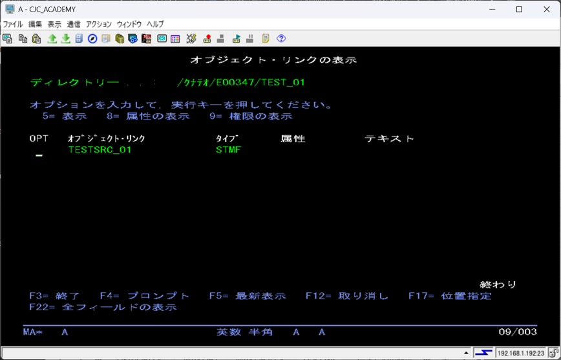The height and width of the screenshot is (360, 561).
Task: Click the blue compass navigator icon
Action: click(92, 39)
